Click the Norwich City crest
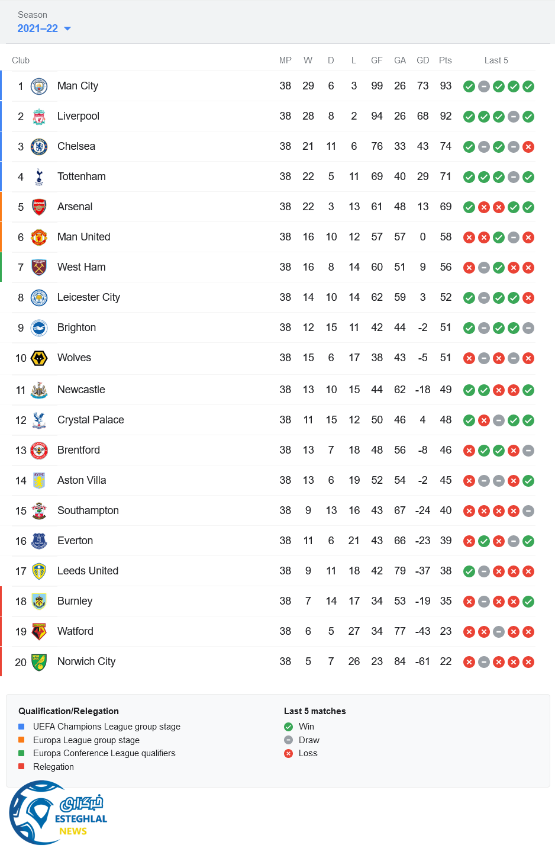Screen dimensions: 555x861 [x=39, y=662]
